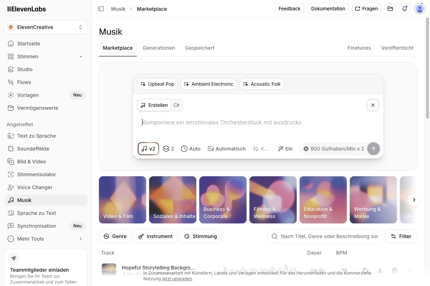430x286 pixels.
Task: Open user profile avatar
Action: click(419, 9)
